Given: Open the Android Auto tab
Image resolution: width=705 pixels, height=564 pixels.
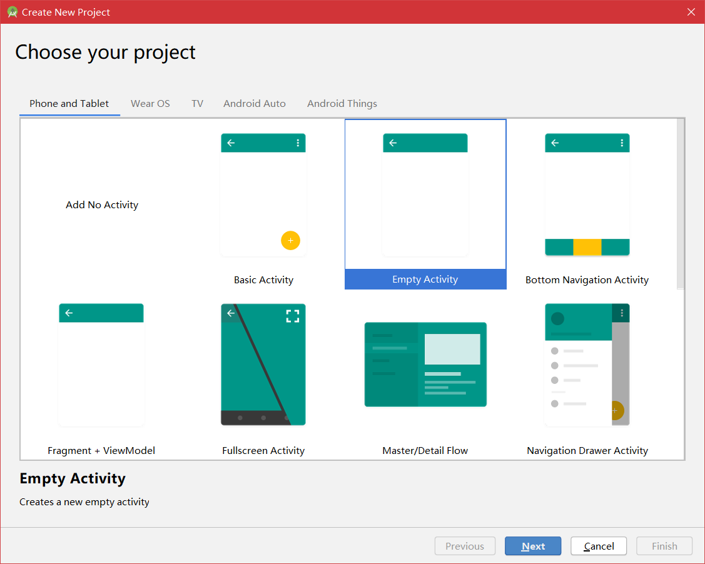Looking at the screenshot, I should [x=255, y=104].
